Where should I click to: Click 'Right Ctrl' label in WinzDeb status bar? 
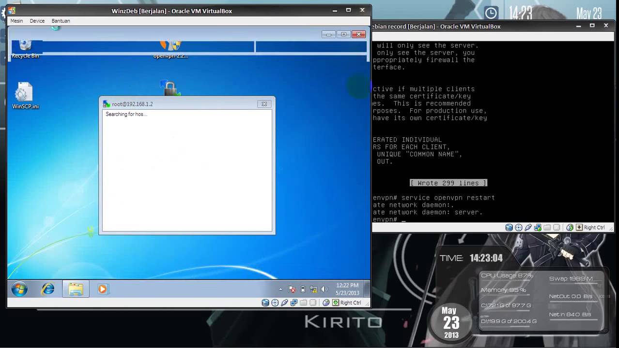tap(351, 303)
